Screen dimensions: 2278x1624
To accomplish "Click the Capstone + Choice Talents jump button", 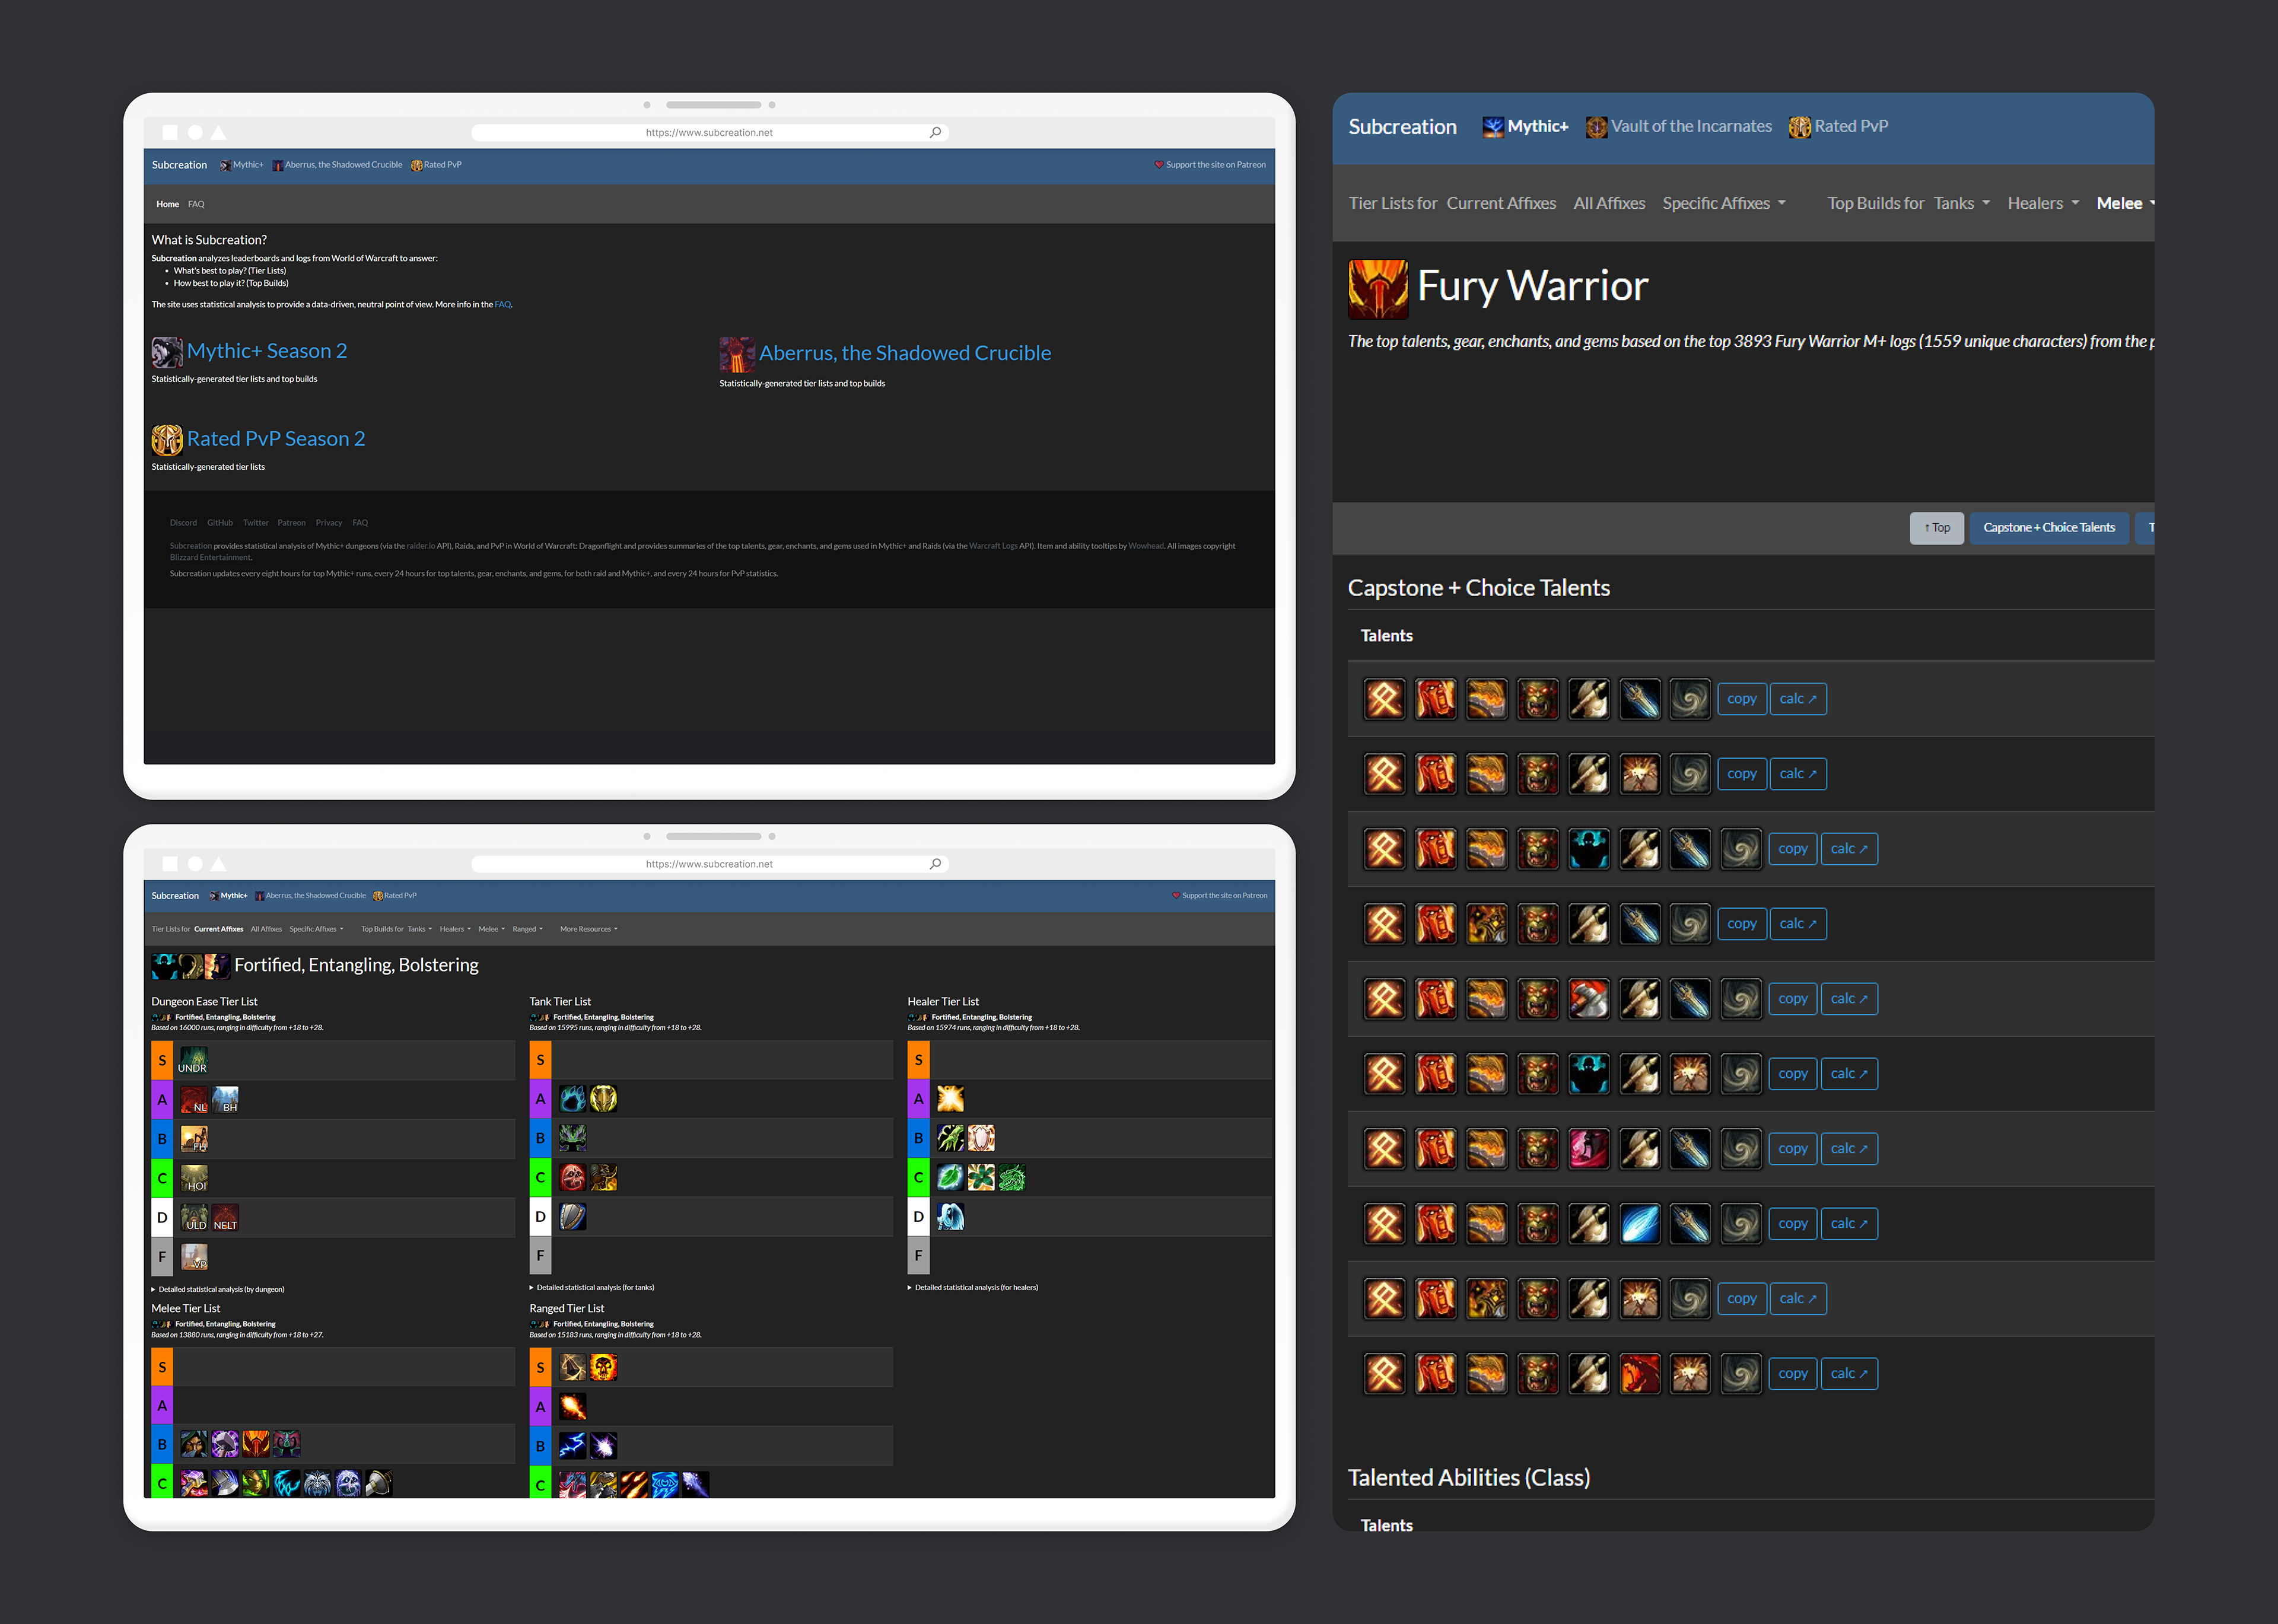I will pyautogui.click(x=2049, y=528).
